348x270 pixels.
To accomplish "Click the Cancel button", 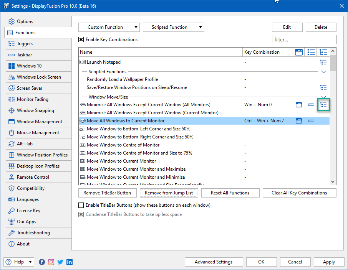I will 295,262.
